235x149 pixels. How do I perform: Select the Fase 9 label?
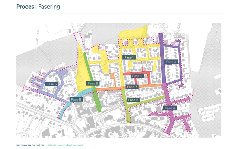coord(76,99)
